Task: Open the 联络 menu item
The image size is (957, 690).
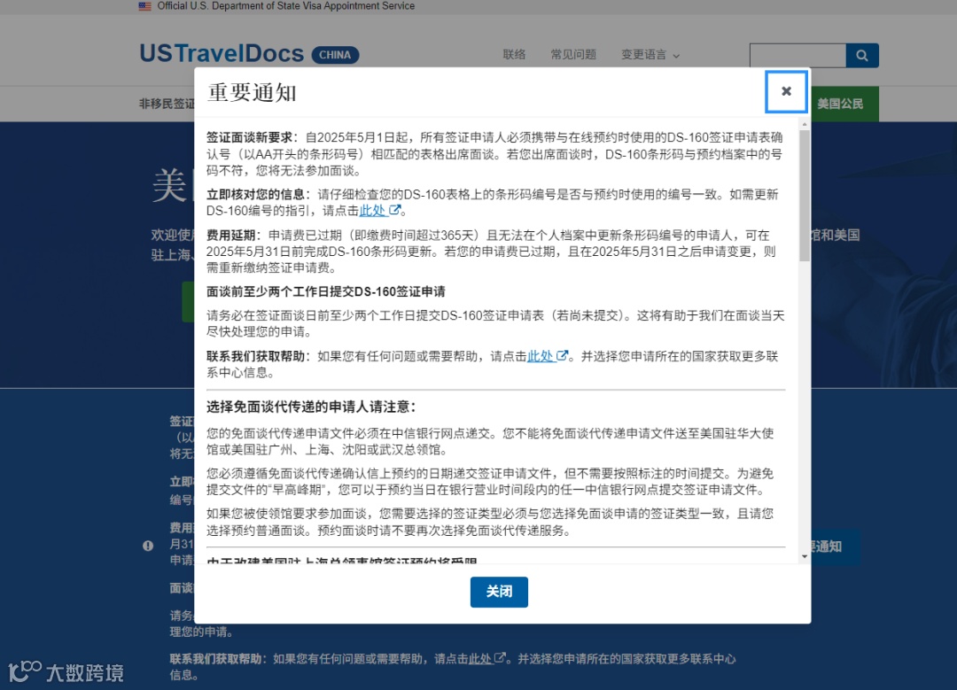Action: pyautogui.click(x=514, y=55)
